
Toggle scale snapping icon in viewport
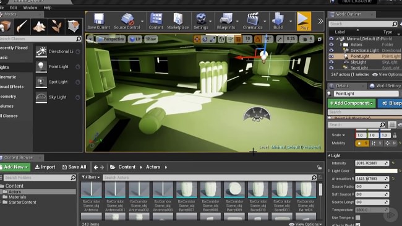280,39
